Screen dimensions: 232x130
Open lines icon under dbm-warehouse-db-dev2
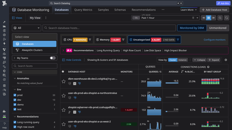coord(79,83)
